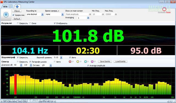Close the RTA tab with its x icon
The width and height of the screenshot is (176, 103).
click(10, 7)
